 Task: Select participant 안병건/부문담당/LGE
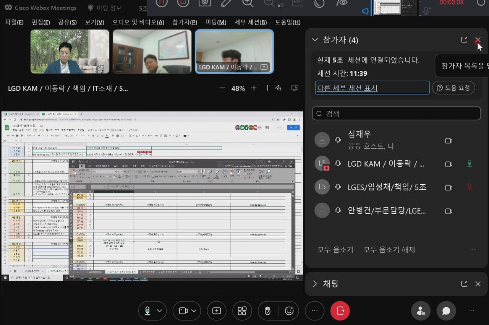[x=396, y=211]
